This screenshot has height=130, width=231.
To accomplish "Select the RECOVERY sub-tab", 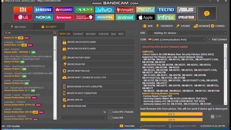I will (91, 34).
